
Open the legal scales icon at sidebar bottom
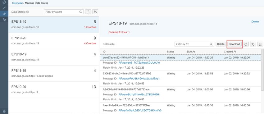4,111
